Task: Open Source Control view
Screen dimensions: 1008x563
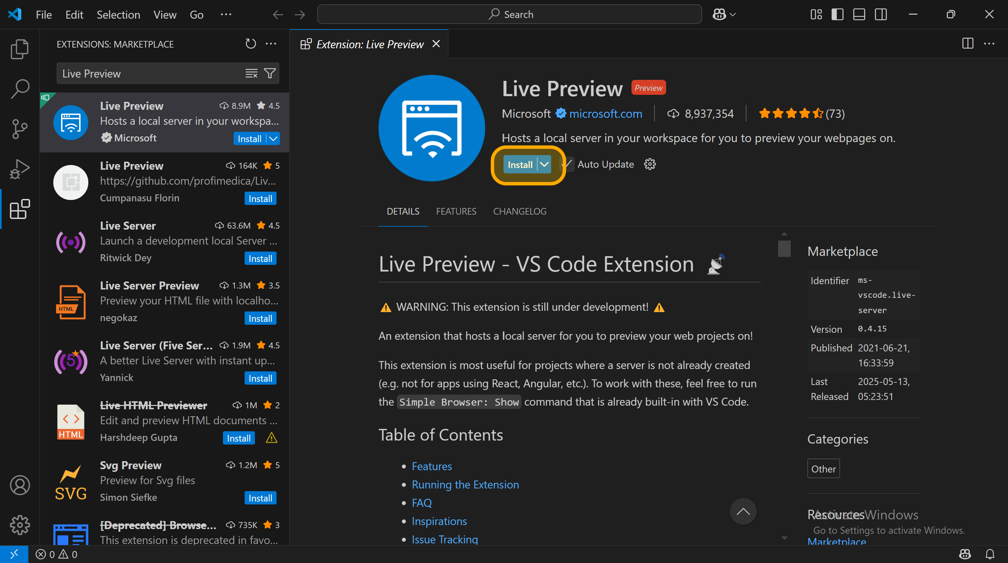Action: point(20,129)
